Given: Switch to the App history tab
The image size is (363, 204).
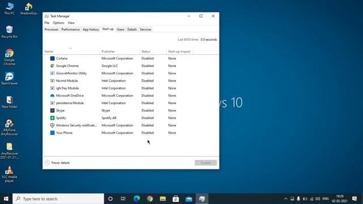Looking at the screenshot, I should (91, 29).
